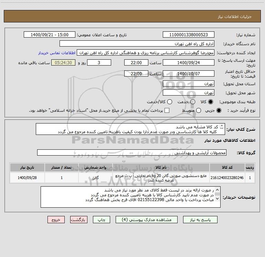
Task: Select the جزیی purchase type radio
Action: 219,111
